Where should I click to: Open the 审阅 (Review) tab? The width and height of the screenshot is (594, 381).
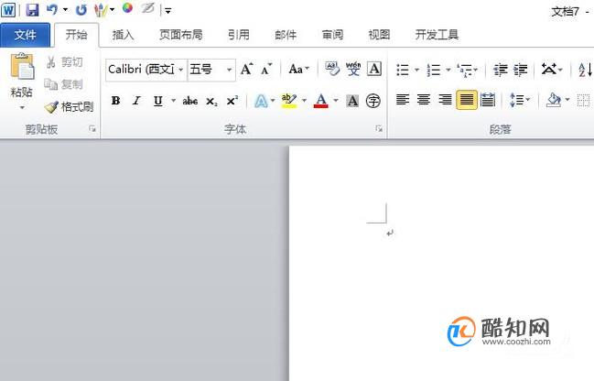tap(332, 35)
